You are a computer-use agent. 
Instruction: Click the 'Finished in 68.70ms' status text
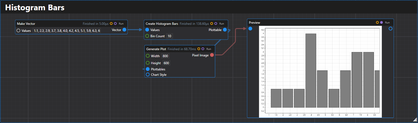pos(182,49)
